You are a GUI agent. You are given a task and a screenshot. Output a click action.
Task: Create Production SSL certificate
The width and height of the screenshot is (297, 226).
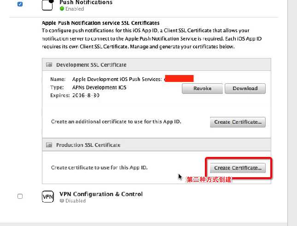(x=238, y=168)
